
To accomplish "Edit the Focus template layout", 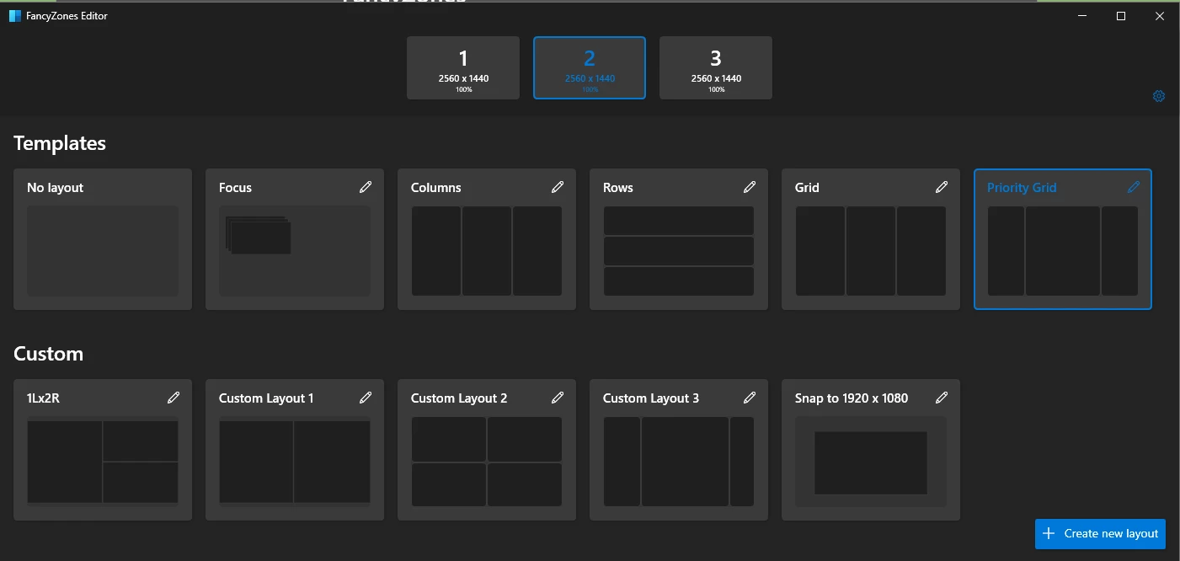I will tap(366, 187).
